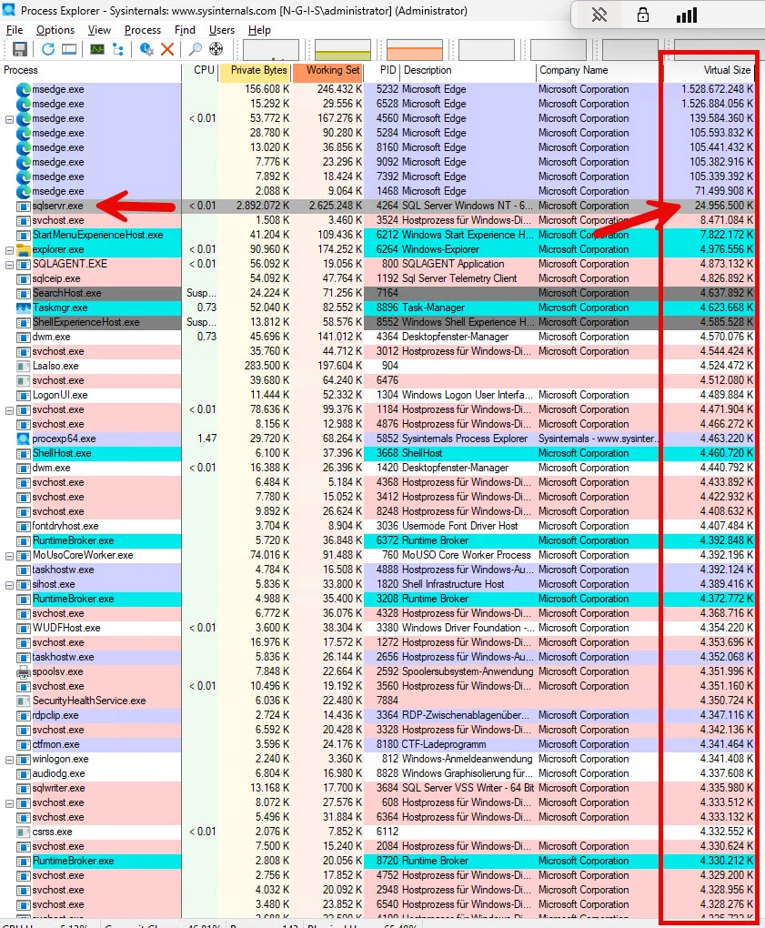Click the Taskmgr.exe process icon
The height and width of the screenshot is (928, 765).
pyautogui.click(x=23, y=308)
